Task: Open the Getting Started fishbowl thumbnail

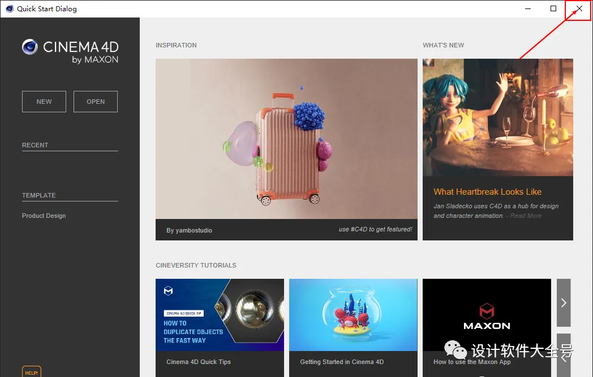Action: tap(353, 315)
